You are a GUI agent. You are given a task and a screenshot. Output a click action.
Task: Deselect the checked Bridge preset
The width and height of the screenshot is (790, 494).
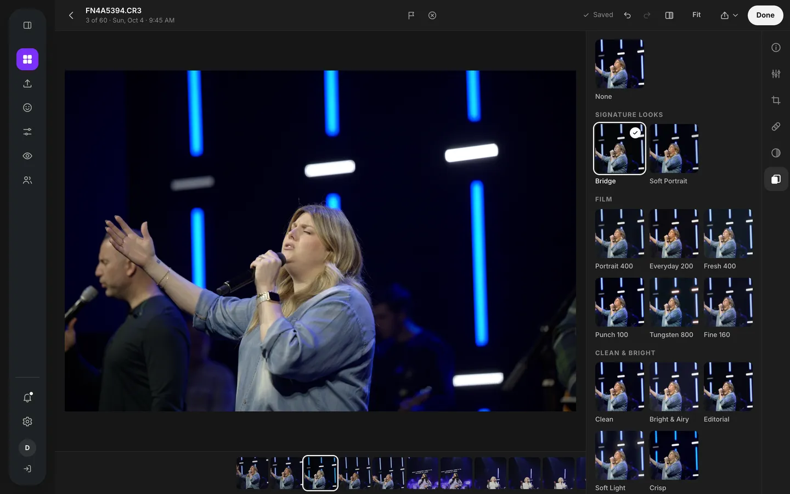pos(620,148)
